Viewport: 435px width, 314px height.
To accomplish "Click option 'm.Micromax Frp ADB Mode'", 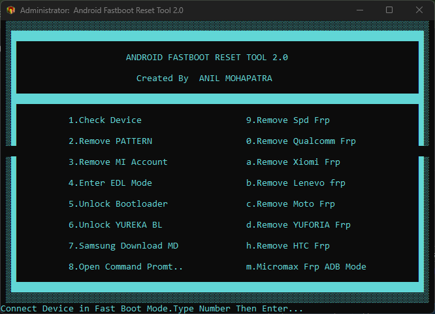I will pos(306,267).
